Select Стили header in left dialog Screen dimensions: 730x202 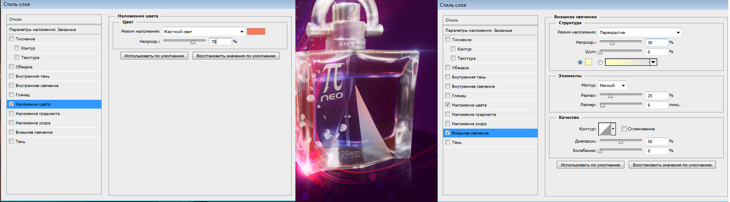pos(54,19)
